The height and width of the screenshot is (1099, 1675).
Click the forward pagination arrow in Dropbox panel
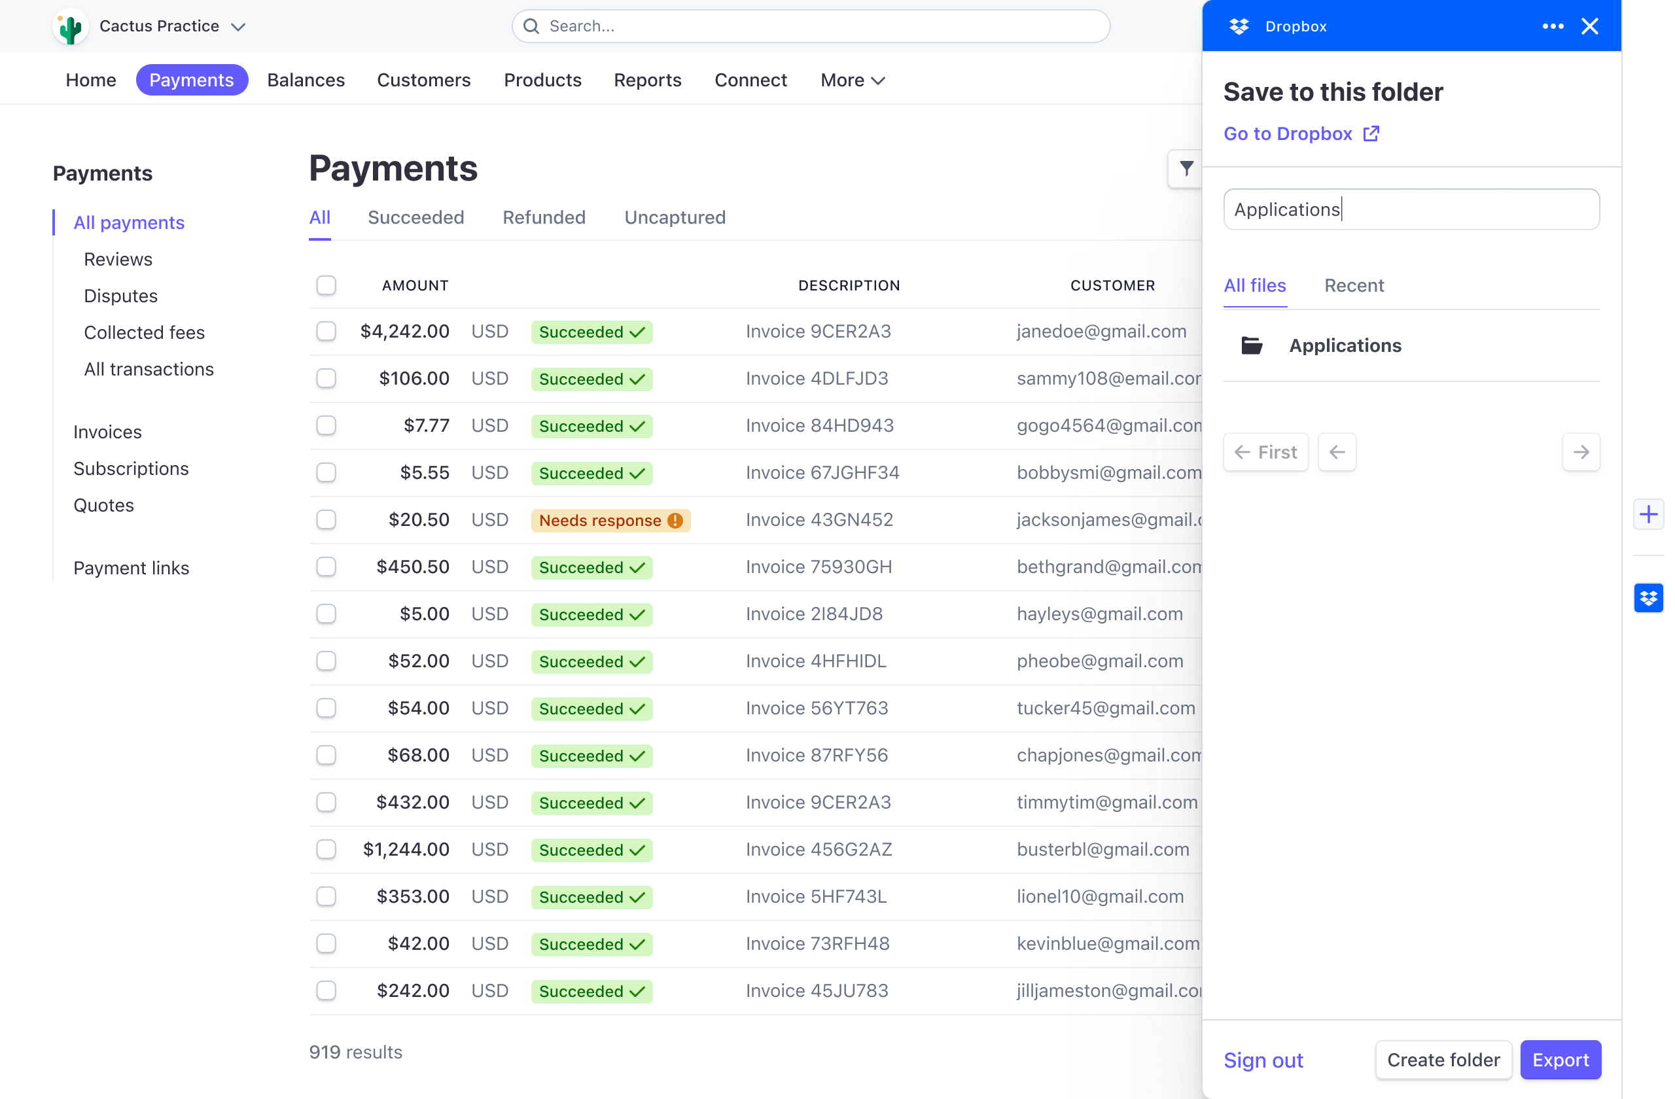tap(1581, 451)
